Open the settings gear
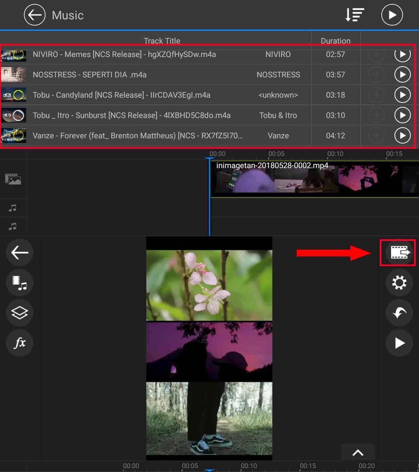Viewport: 419px width, 472px height. pyautogui.click(x=399, y=283)
